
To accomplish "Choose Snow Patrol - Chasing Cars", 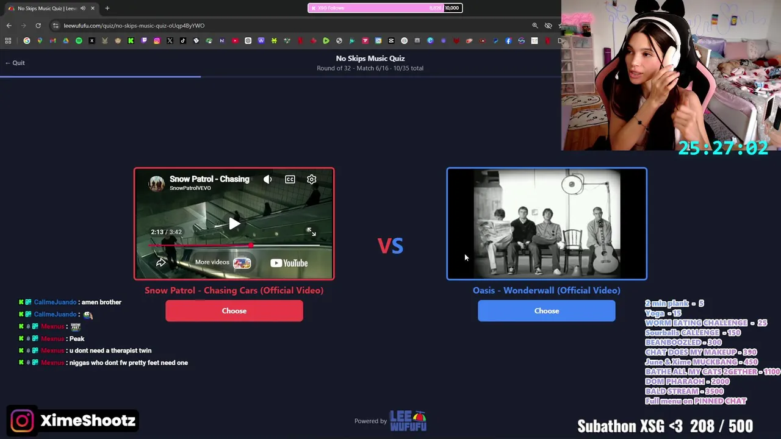I will (234, 311).
